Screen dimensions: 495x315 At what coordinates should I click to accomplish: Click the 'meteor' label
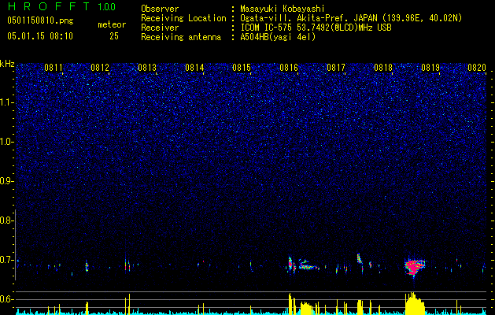(x=112, y=24)
